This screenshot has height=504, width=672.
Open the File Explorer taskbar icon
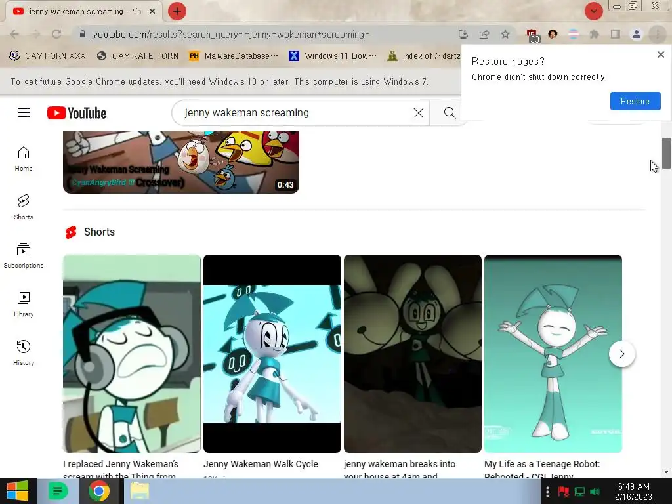[x=140, y=491]
